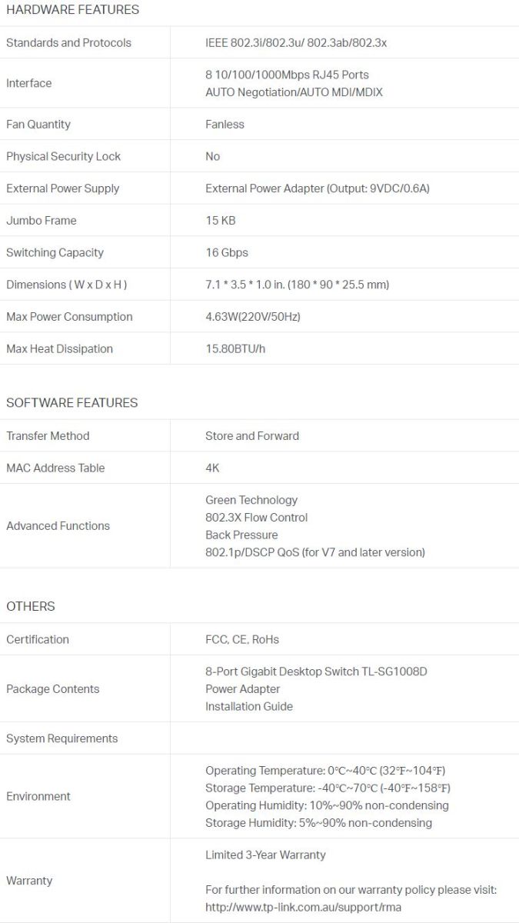The image size is (519, 923).
Task: Click the Limited 3-Year Warranty text
Action: 265,855
